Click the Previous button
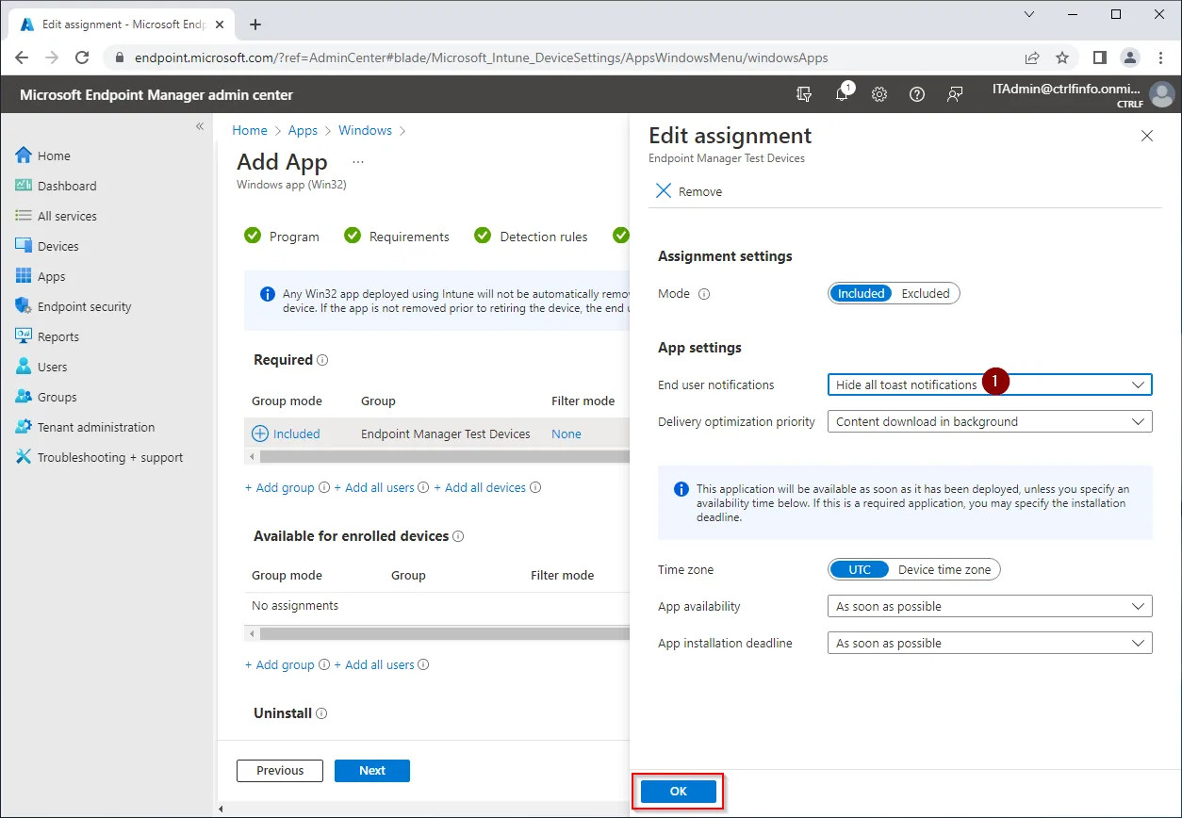This screenshot has height=818, width=1182. click(280, 770)
